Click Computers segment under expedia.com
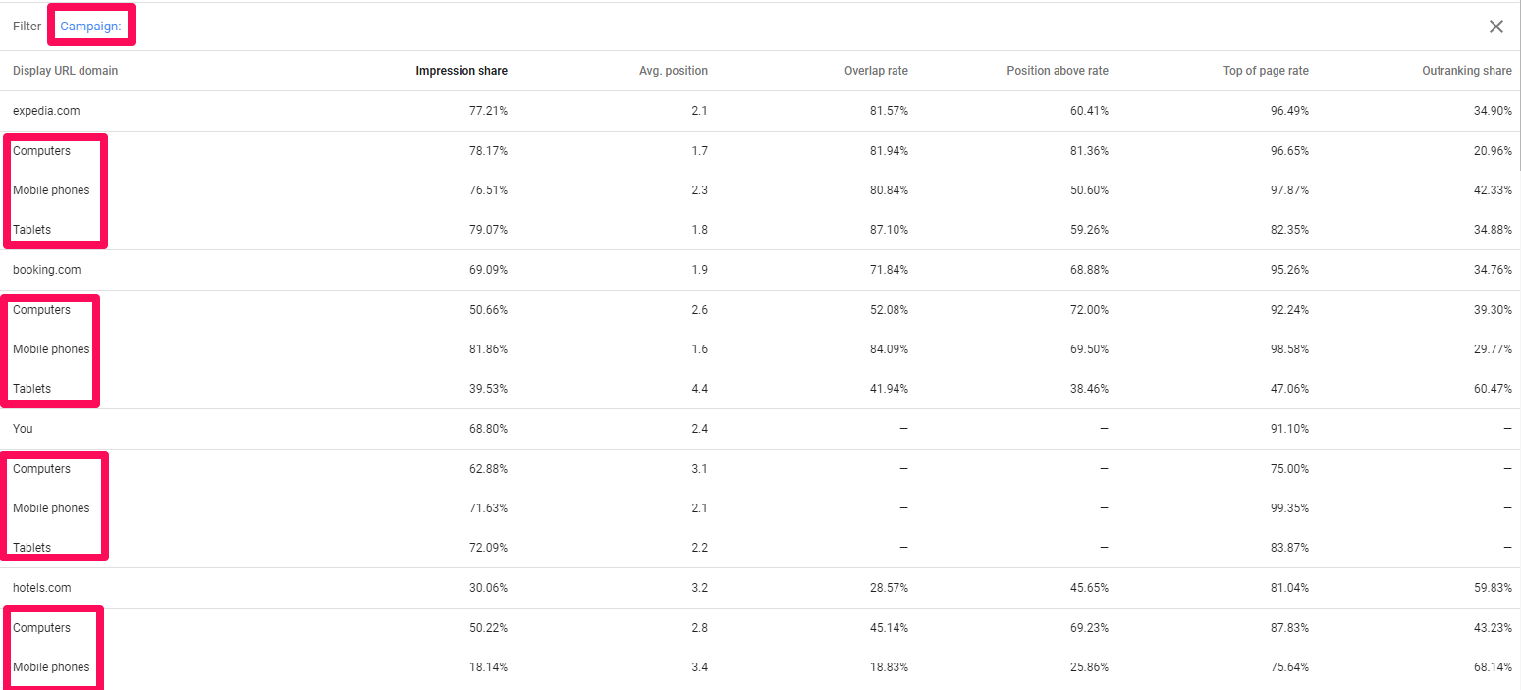The image size is (1521, 690). coord(41,151)
